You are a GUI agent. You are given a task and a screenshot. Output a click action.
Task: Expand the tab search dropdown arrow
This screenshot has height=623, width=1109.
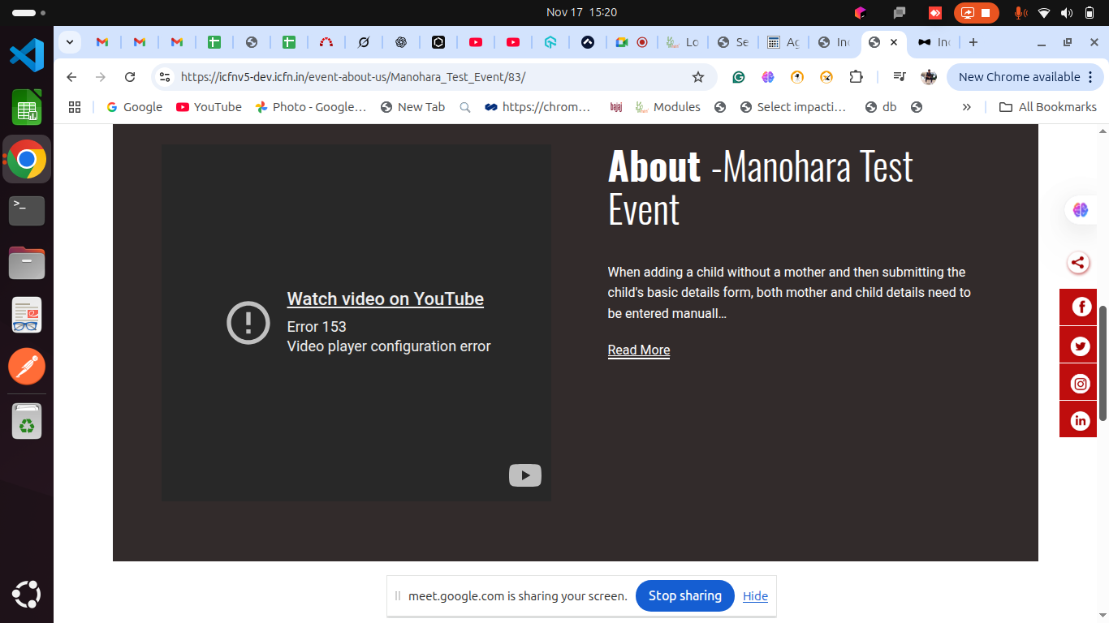[69, 42]
